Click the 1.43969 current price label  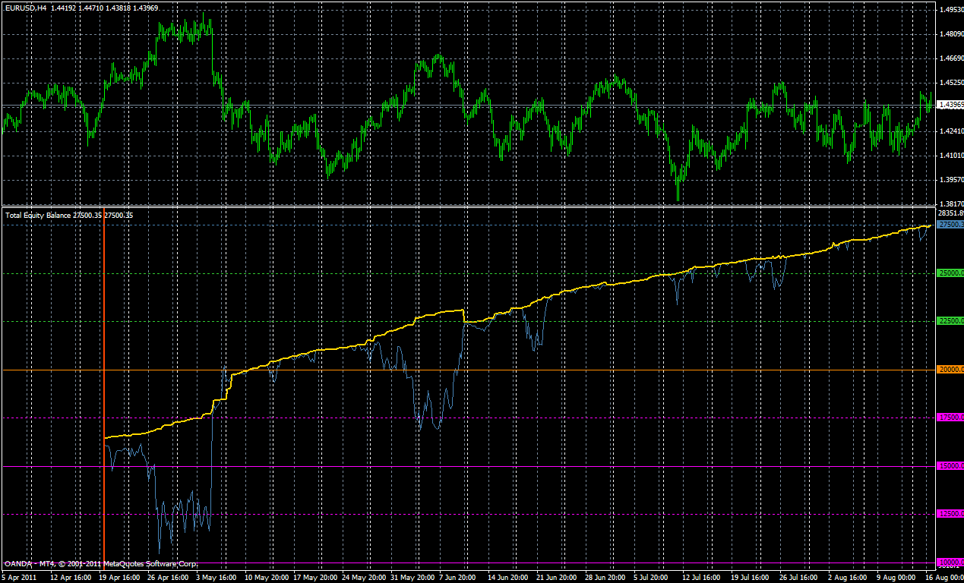(x=952, y=105)
